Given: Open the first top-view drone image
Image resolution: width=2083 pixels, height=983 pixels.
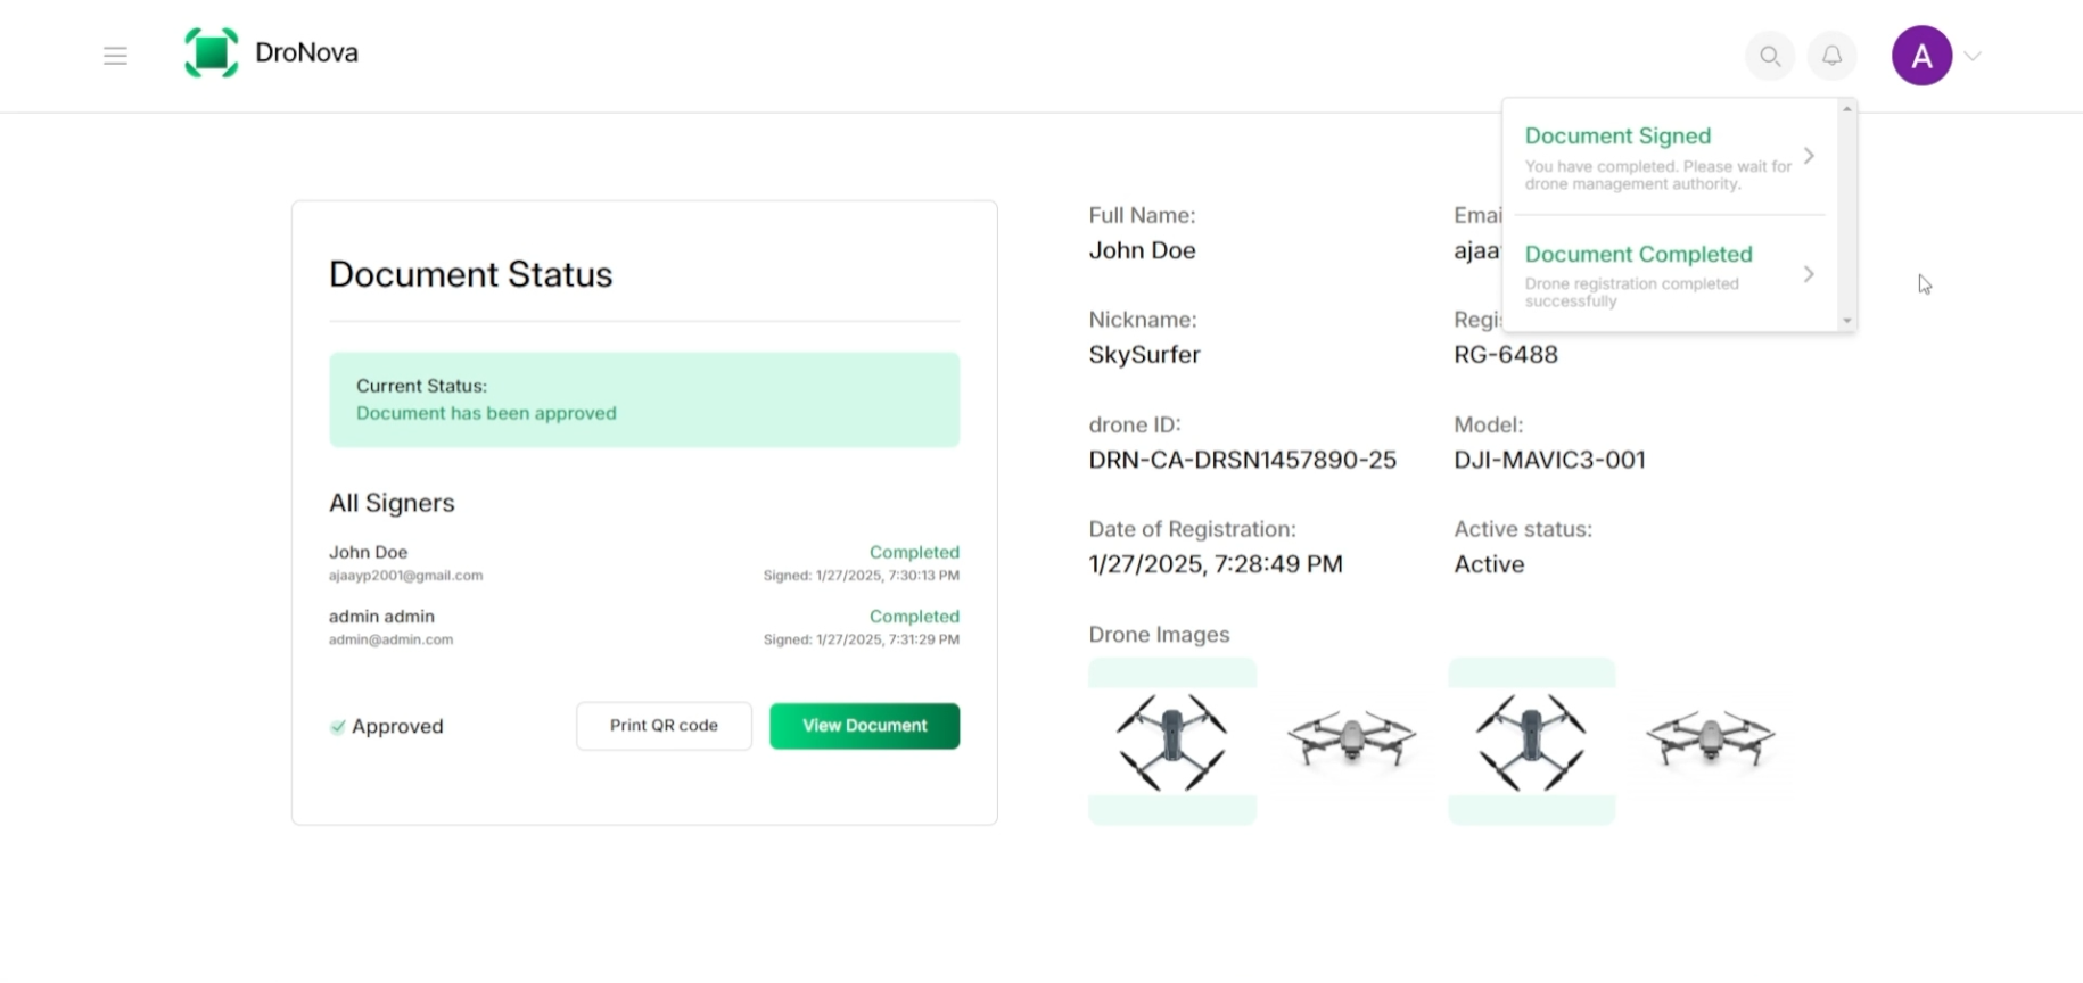Looking at the screenshot, I should pos(1172,740).
